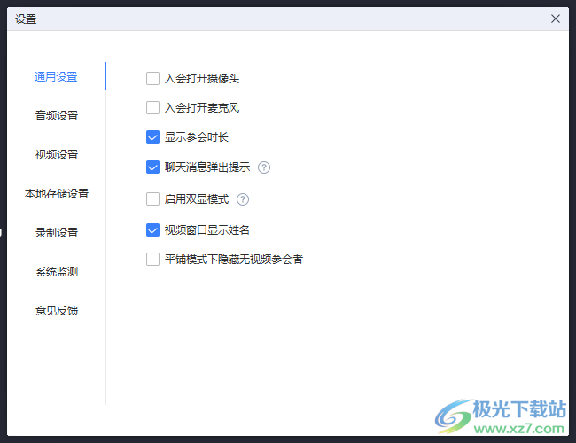Image resolution: width=576 pixels, height=443 pixels.
Task: Go to the 录制设置 tab
Action: (x=57, y=232)
